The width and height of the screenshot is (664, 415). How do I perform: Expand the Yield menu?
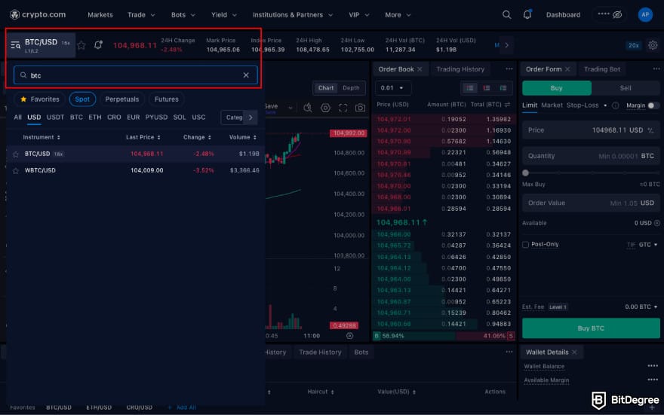(224, 15)
